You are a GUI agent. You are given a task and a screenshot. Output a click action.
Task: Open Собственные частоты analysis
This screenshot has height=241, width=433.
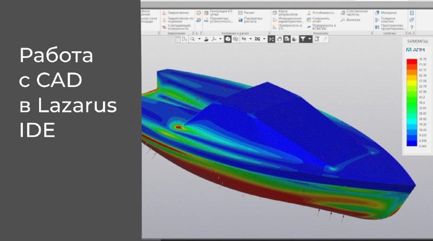coord(355,12)
